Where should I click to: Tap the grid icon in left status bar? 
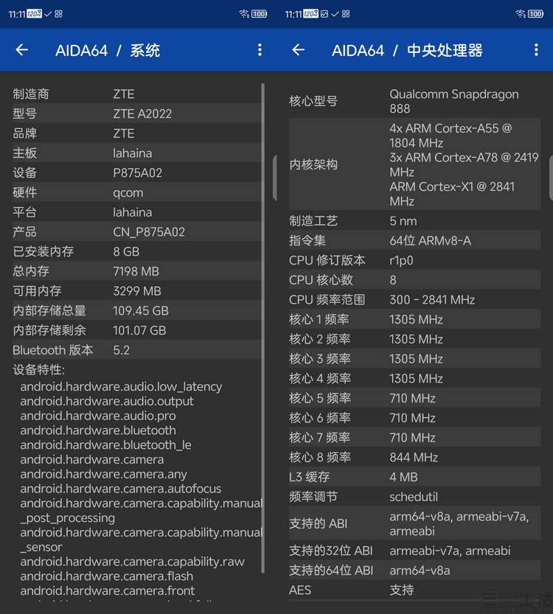click(x=59, y=14)
